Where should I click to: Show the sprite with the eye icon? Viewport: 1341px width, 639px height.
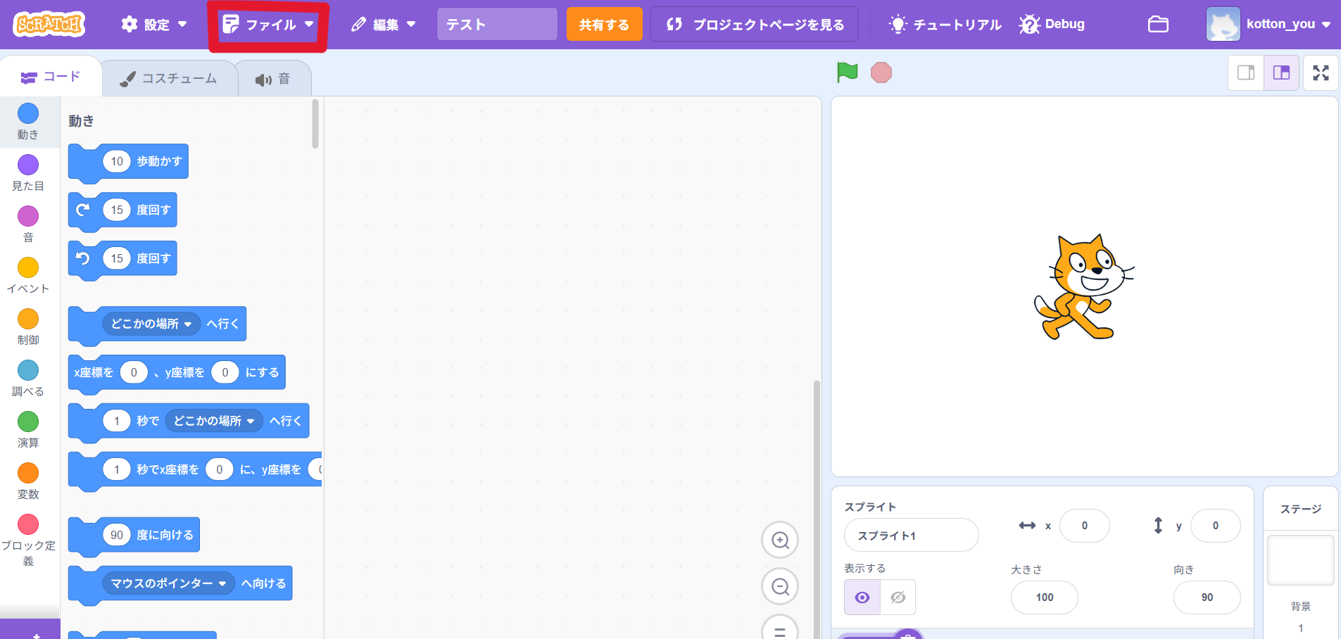862,597
